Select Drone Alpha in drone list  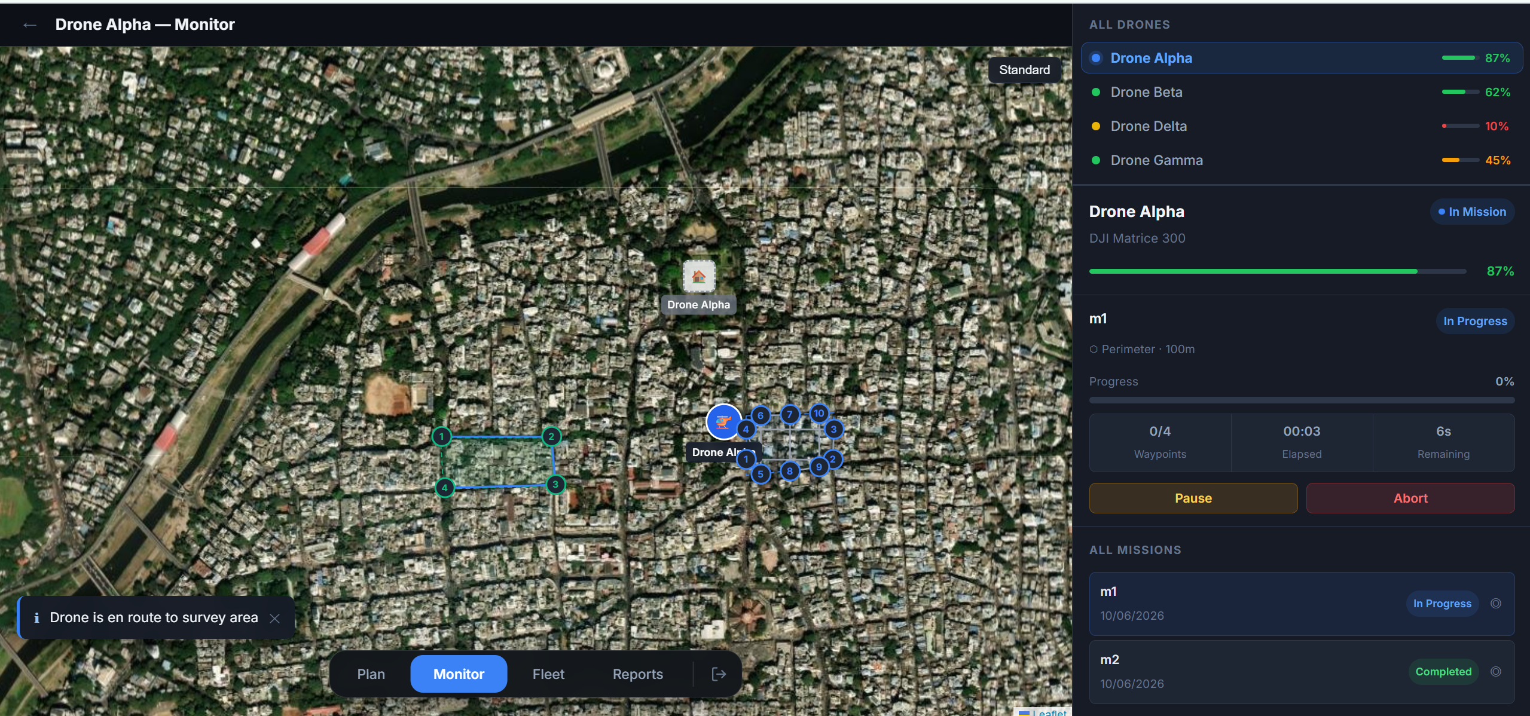[1302, 58]
